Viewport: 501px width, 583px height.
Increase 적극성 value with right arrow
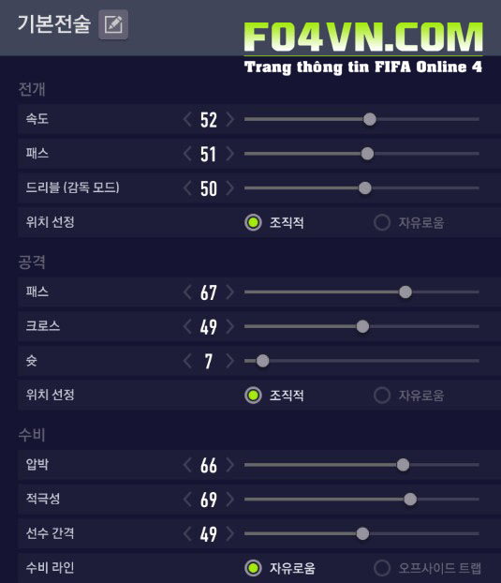(x=230, y=500)
